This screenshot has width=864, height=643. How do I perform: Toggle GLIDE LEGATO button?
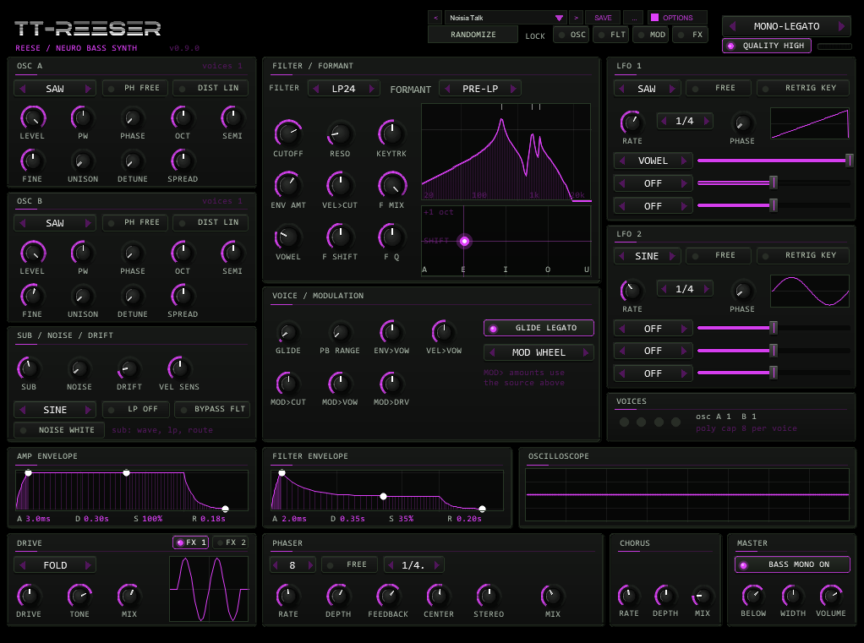tap(539, 328)
